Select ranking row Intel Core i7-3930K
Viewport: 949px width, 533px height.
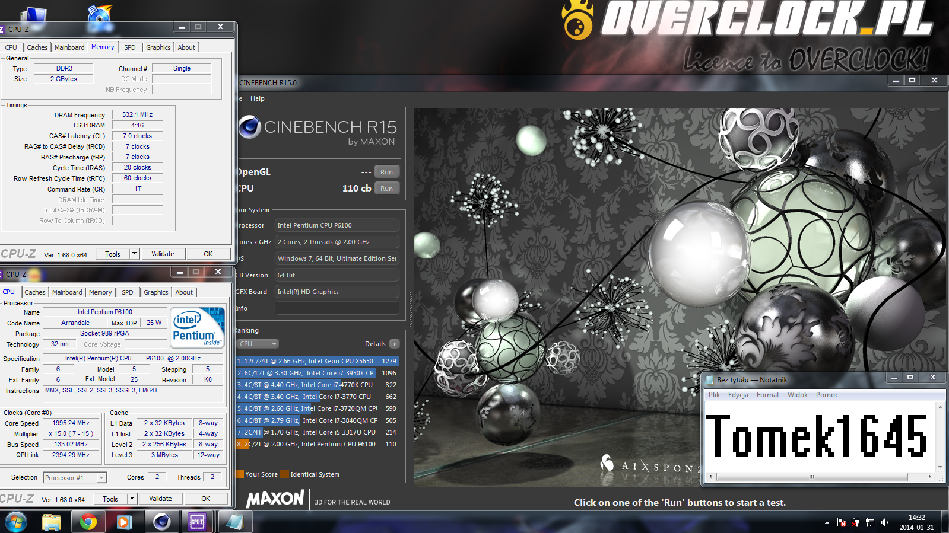[x=318, y=373]
